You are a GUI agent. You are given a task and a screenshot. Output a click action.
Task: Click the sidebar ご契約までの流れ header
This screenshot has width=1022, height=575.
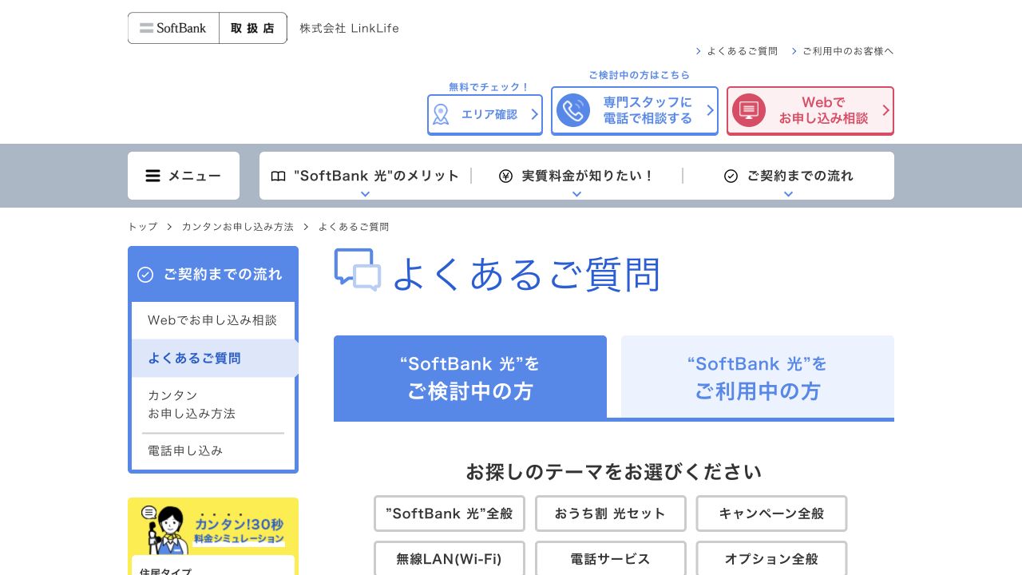tap(213, 274)
